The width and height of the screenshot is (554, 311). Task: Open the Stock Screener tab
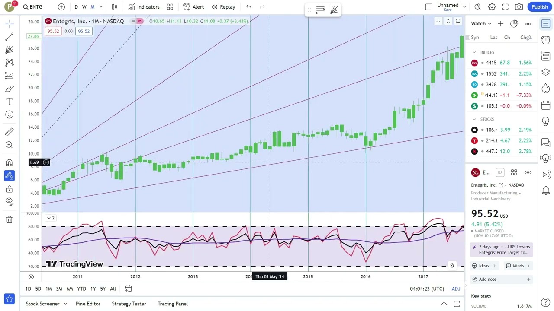[42, 304]
